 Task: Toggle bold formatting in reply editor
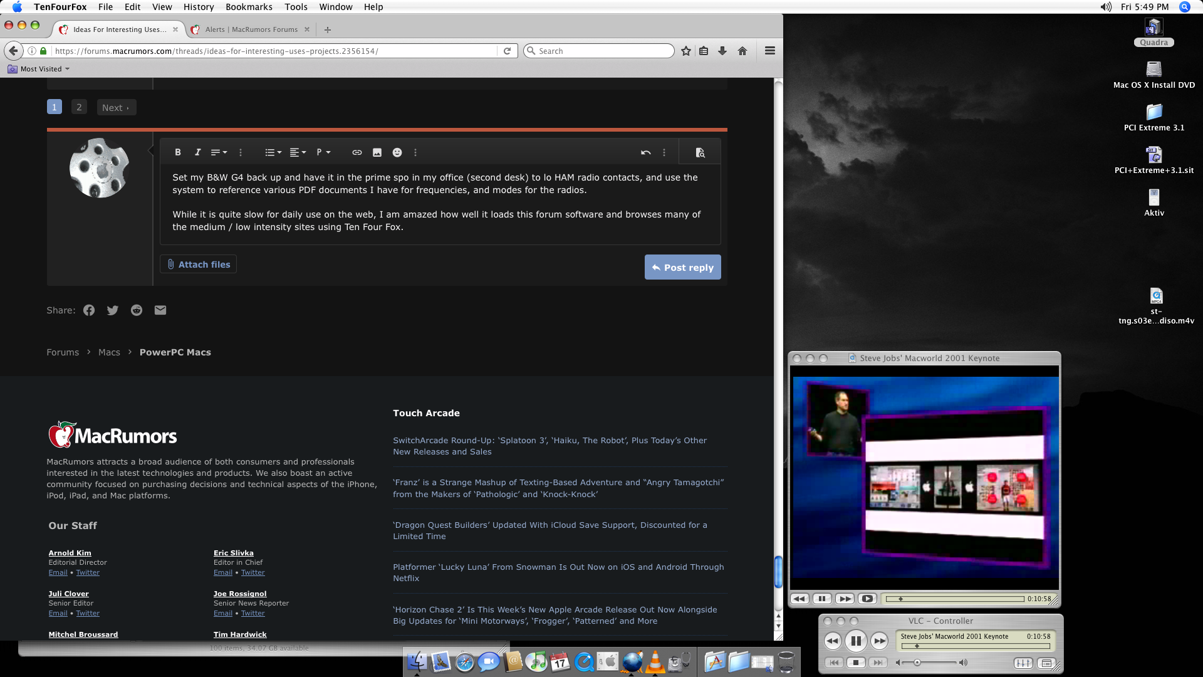(178, 152)
